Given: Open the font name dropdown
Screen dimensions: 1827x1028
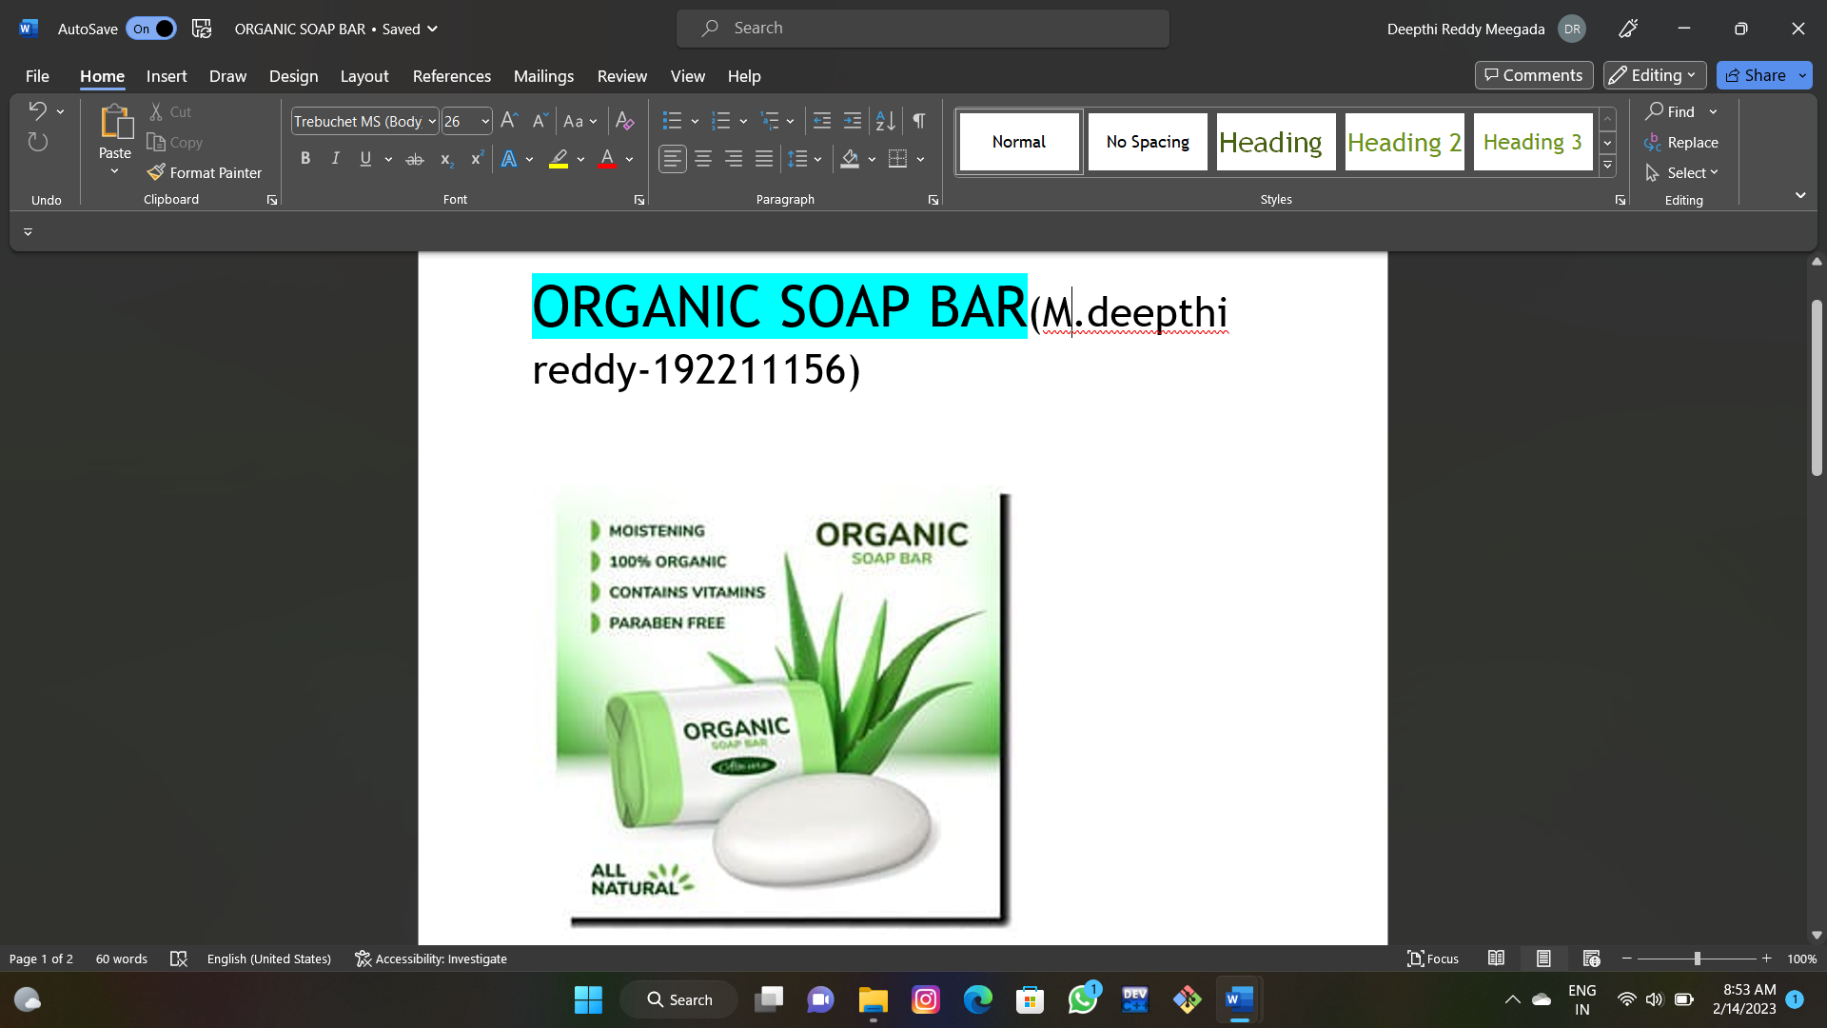Looking at the screenshot, I should [x=432, y=121].
